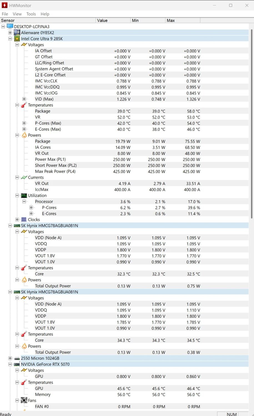Open the Tools menu
Viewport: 254px width, 416px height.
[x=31, y=14]
